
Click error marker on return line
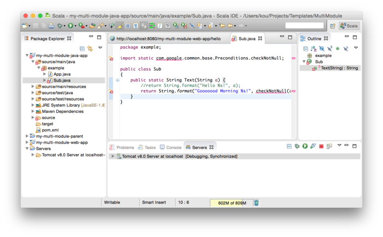111,91
